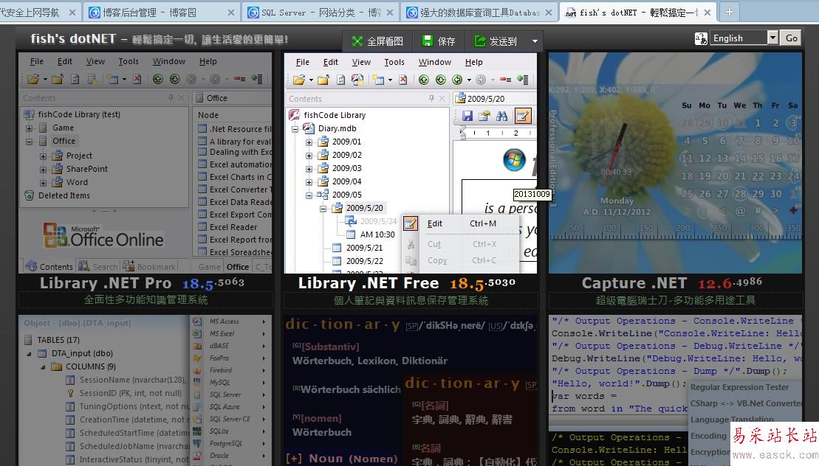Toggle the highlighted edit-mode button in Library .NET Free
The image size is (819, 466).
(x=523, y=116)
